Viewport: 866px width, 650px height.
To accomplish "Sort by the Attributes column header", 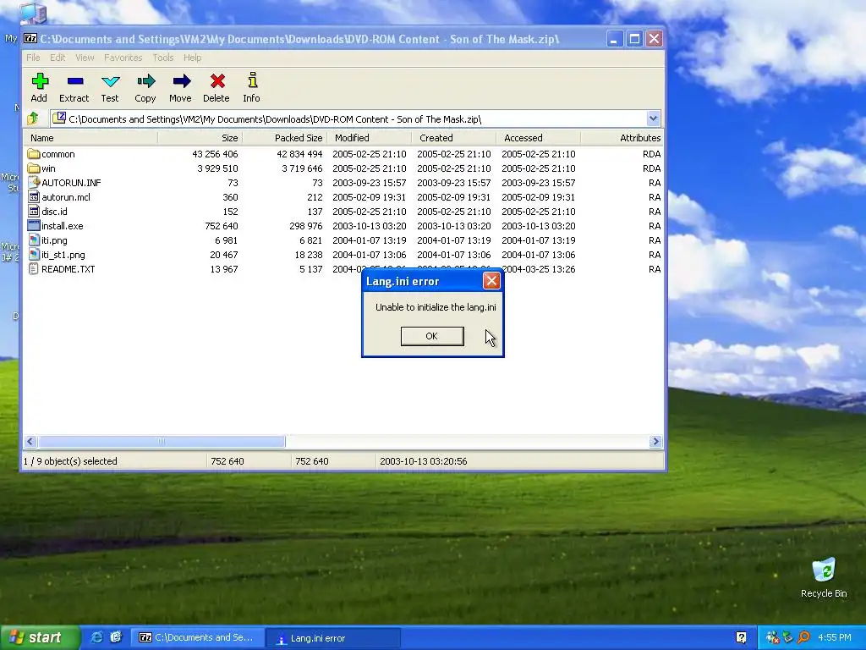I will (x=622, y=138).
